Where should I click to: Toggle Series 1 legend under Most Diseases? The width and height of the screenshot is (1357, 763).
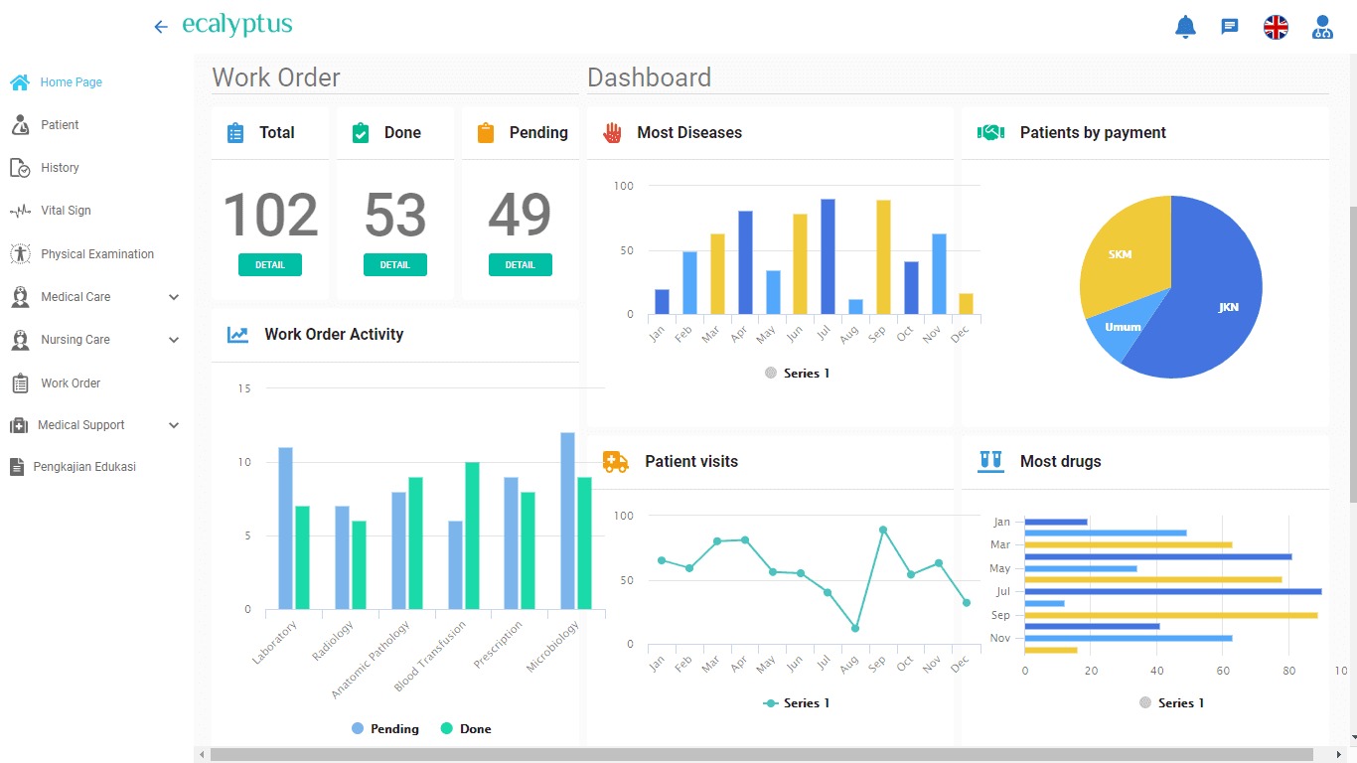(x=797, y=374)
